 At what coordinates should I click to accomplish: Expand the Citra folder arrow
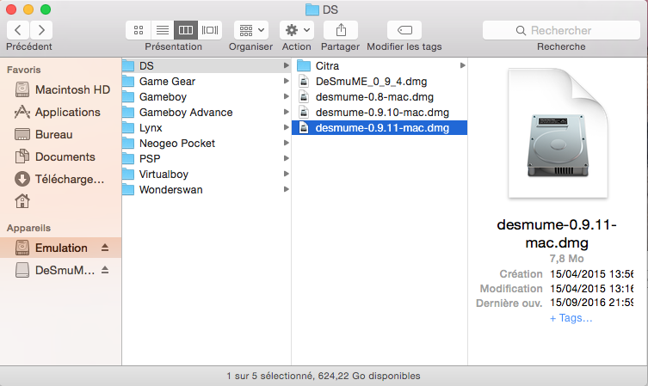pos(462,65)
